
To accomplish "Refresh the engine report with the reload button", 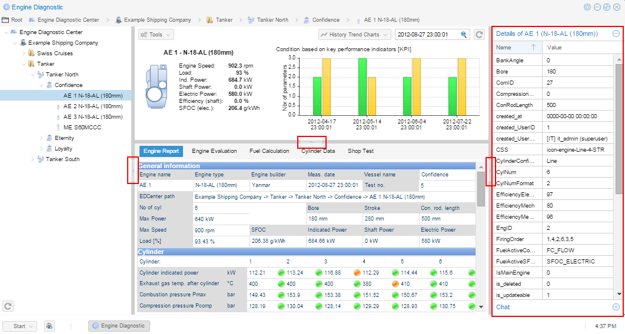I will tap(480, 35).
